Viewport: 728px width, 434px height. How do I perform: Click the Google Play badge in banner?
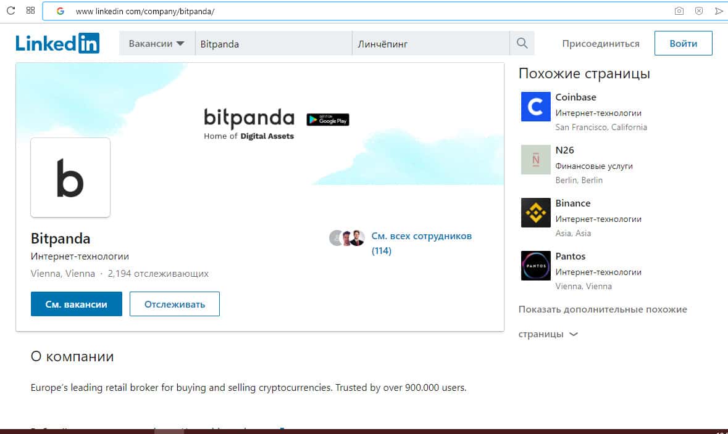pos(328,120)
